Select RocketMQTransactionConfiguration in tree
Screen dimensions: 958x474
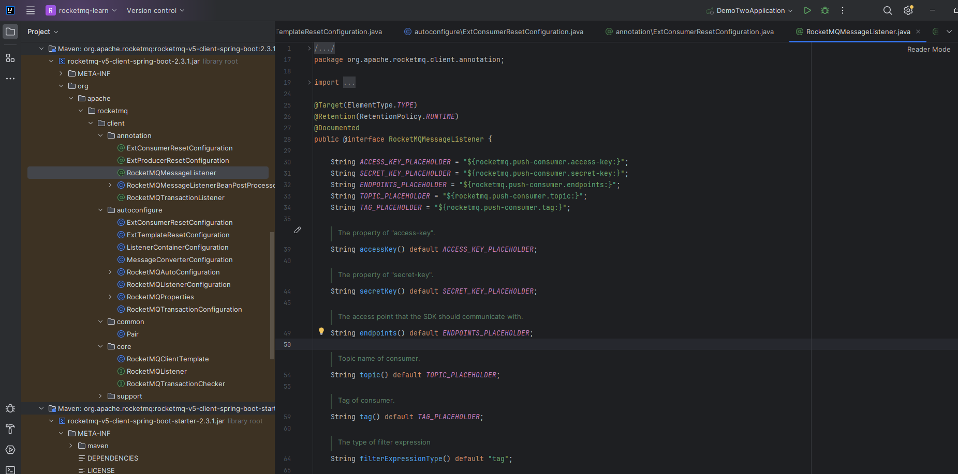(x=184, y=309)
